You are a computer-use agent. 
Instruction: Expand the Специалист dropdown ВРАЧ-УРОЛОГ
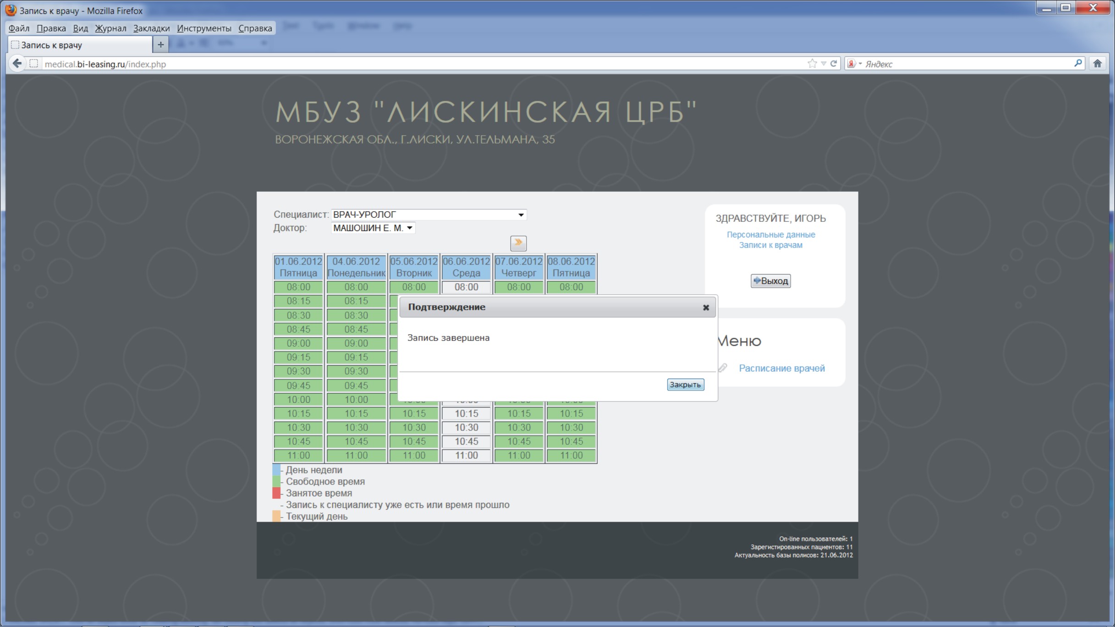coord(428,214)
